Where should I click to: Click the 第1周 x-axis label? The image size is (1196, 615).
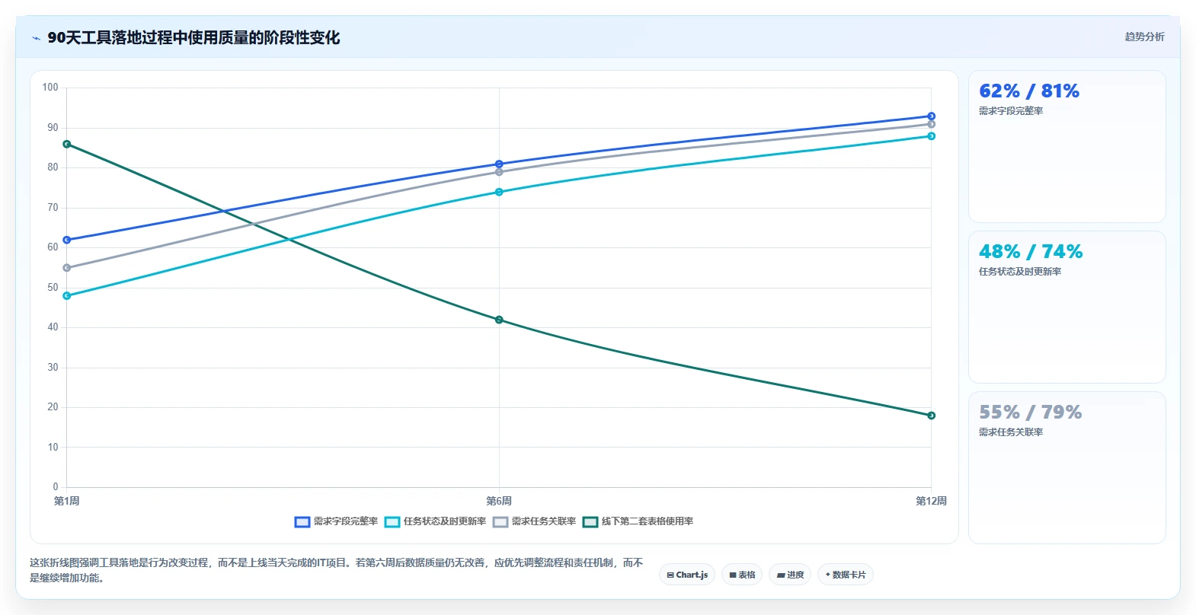point(67,501)
